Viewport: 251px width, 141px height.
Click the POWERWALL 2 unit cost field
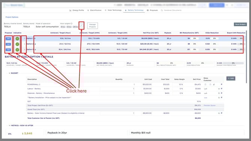pyautogui.click(x=147, y=84)
